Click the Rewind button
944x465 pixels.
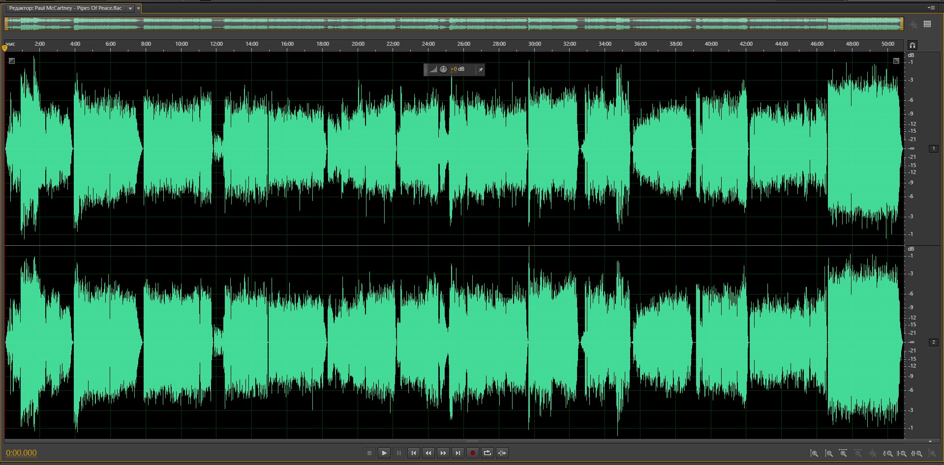(428, 453)
